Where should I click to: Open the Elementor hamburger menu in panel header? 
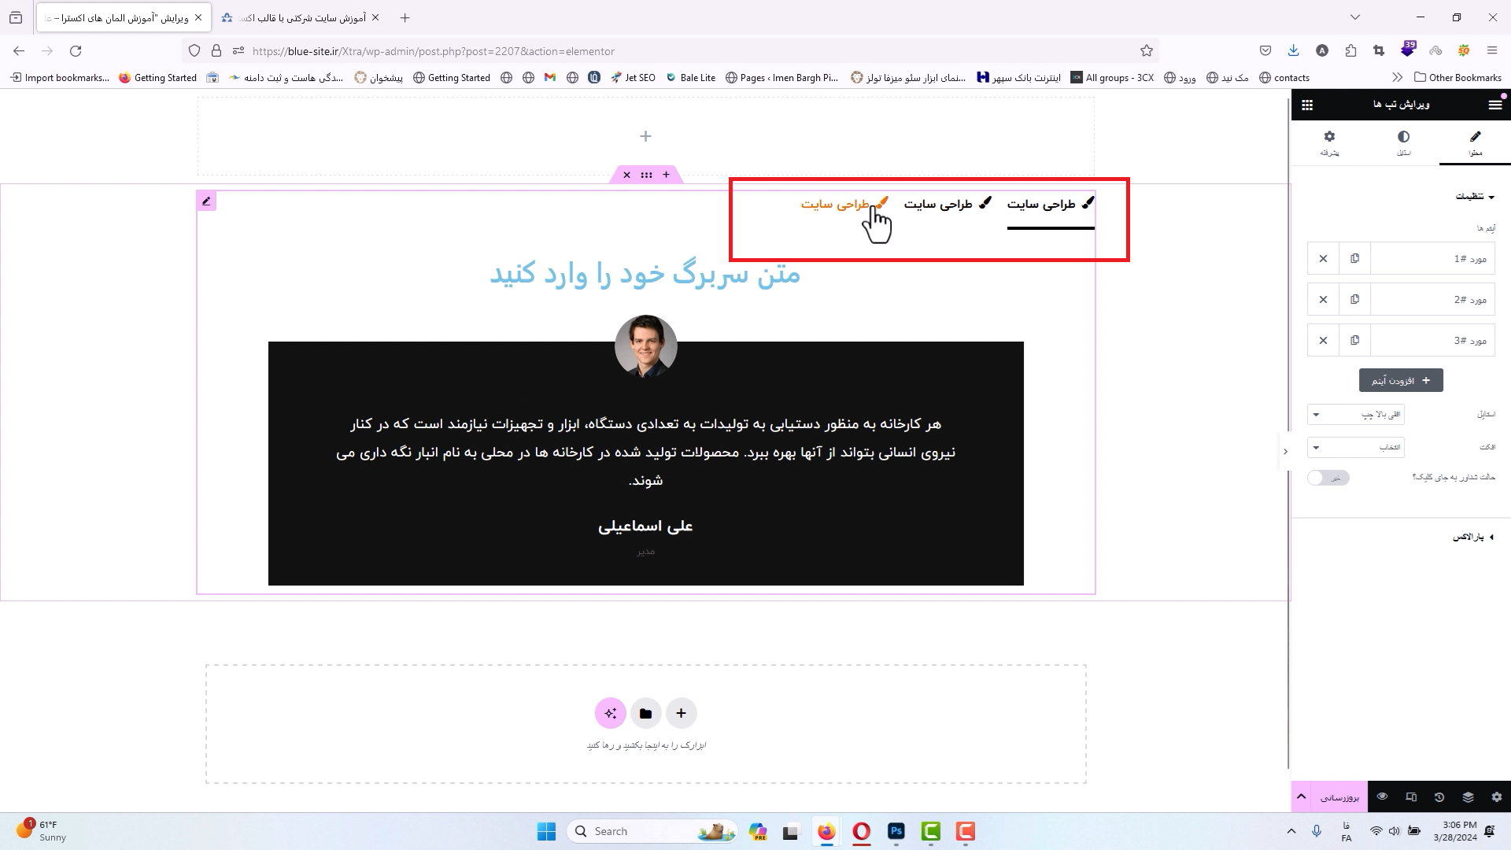tap(1494, 105)
